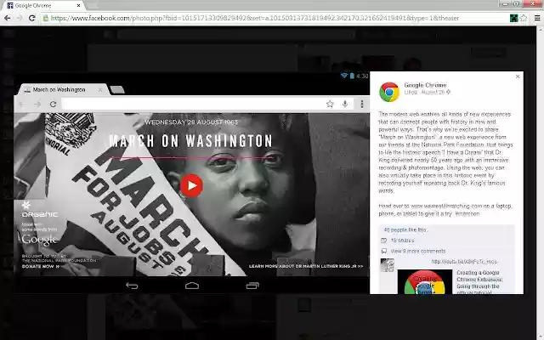This screenshot has width=544, height=340.
Task: Open a new browser tab
Action: pyautogui.click(x=93, y=6)
